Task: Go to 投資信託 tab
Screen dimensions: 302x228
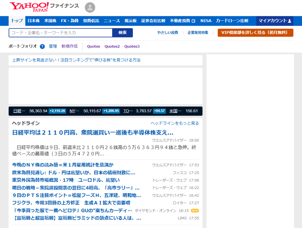Action: tap(91, 21)
